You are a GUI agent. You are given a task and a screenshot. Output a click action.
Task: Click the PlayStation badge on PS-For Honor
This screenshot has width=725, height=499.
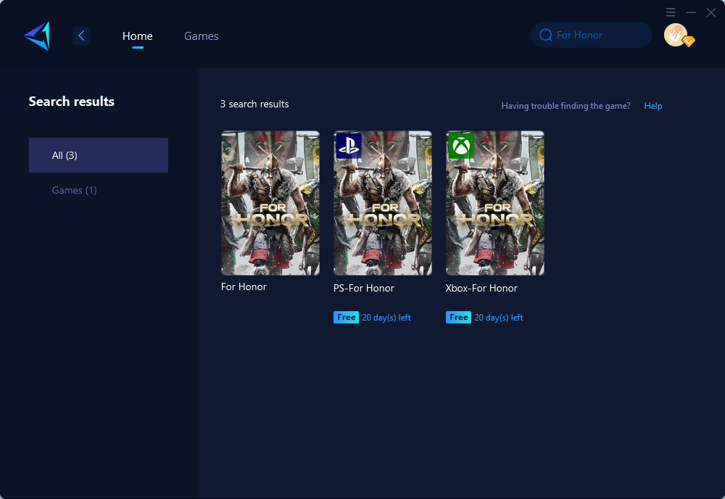click(349, 146)
